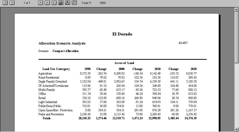The height and width of the screenshot is (132, 239).
Task: Click the value 653.63 in Office row
Action: coord(192,94)
